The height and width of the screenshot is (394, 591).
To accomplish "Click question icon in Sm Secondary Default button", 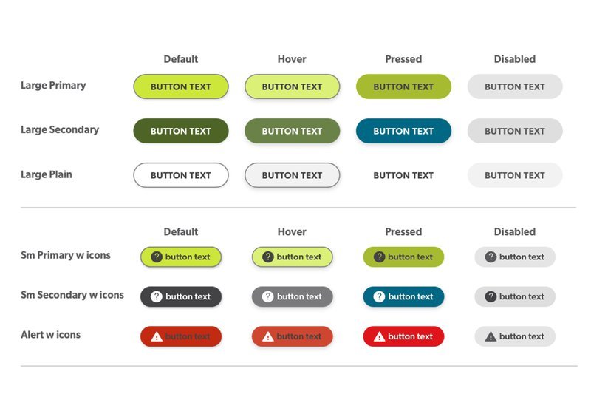I will pyautogui.click(x=157, y=296).
